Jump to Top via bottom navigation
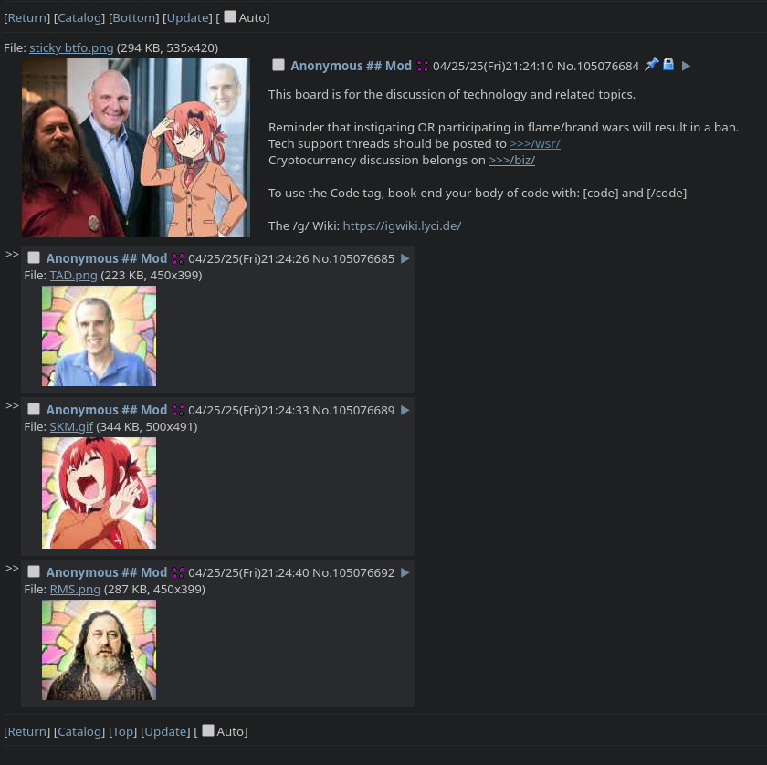This screenshot has height=765, width=767. [x=122, y=732]
